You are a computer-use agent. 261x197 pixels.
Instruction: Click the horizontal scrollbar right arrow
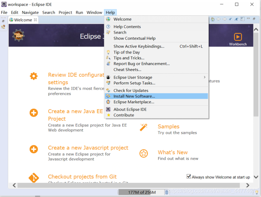tap(247, 185)
